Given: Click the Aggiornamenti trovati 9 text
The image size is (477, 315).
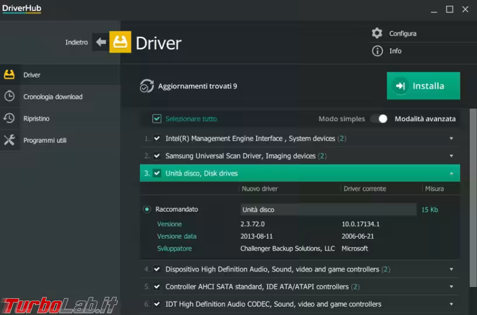Looking at the screenshot, I should pyautogui.click(x=198, y=86).
